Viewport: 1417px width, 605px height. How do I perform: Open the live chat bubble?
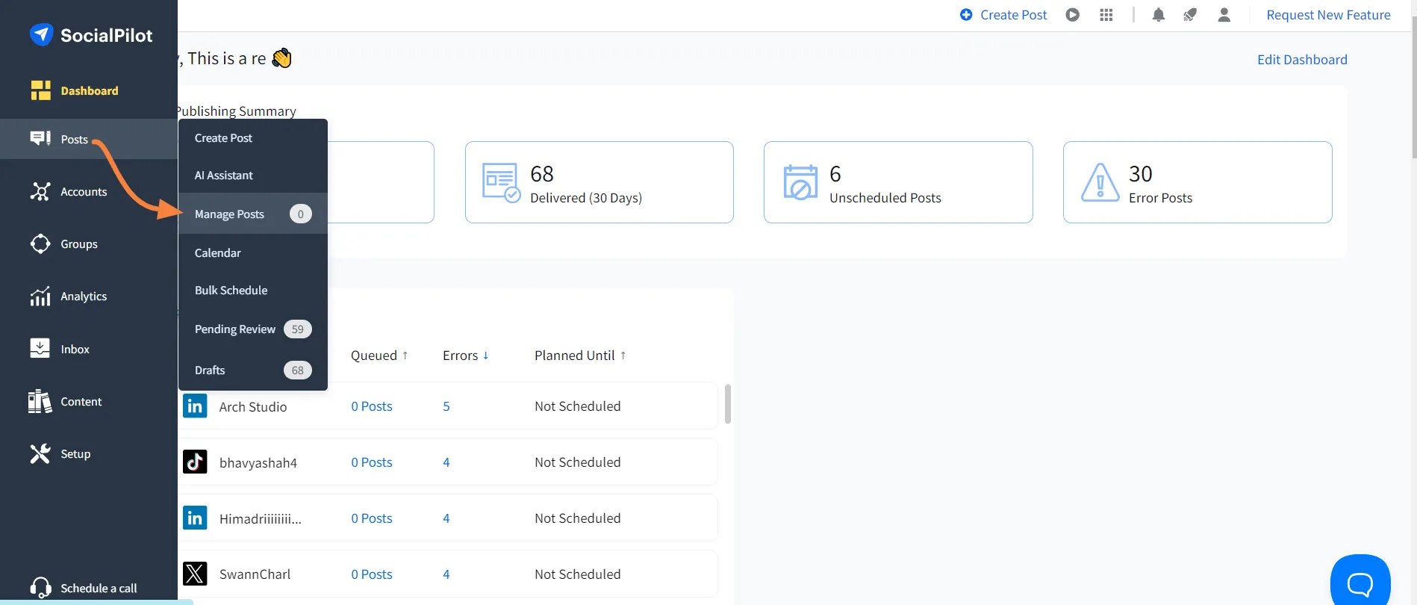(x=1360, y=580)
